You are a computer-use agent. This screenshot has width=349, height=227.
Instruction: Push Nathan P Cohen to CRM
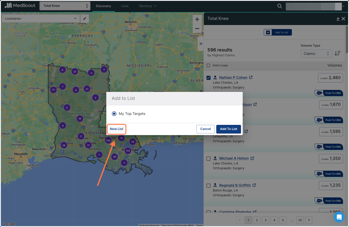pos(329,93)
